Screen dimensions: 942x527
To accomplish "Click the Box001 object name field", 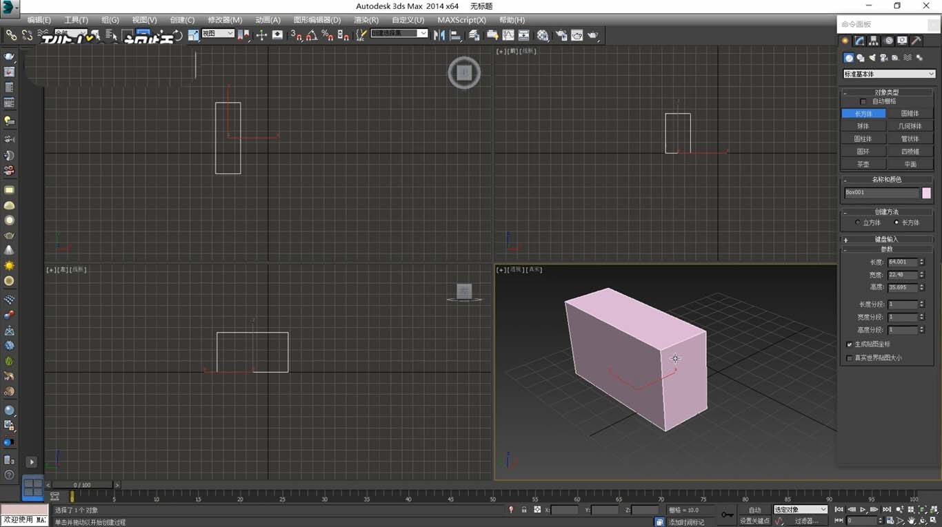I will pyautogui.click(x=881, y=193).
